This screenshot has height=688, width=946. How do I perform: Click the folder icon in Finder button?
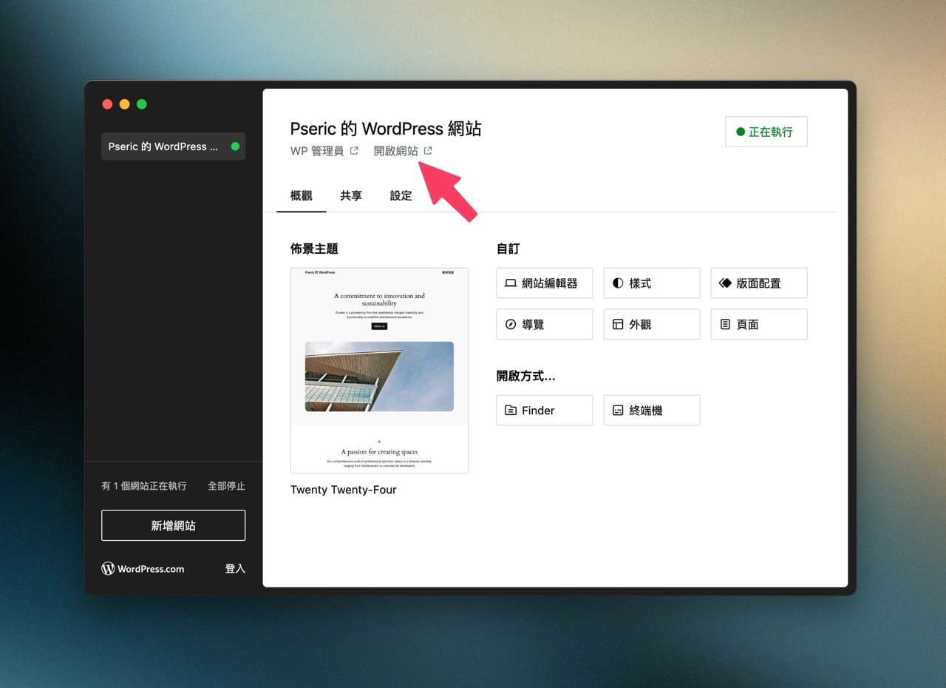[x=511, y=411]
